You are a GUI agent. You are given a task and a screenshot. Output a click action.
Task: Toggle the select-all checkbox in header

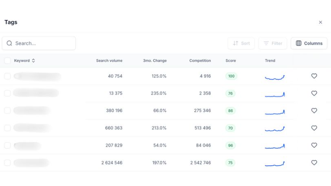point(7,61)
